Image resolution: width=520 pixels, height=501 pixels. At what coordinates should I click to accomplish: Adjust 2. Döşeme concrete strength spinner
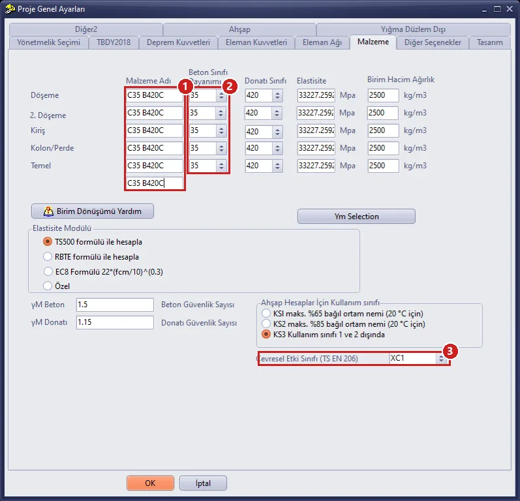221,113
